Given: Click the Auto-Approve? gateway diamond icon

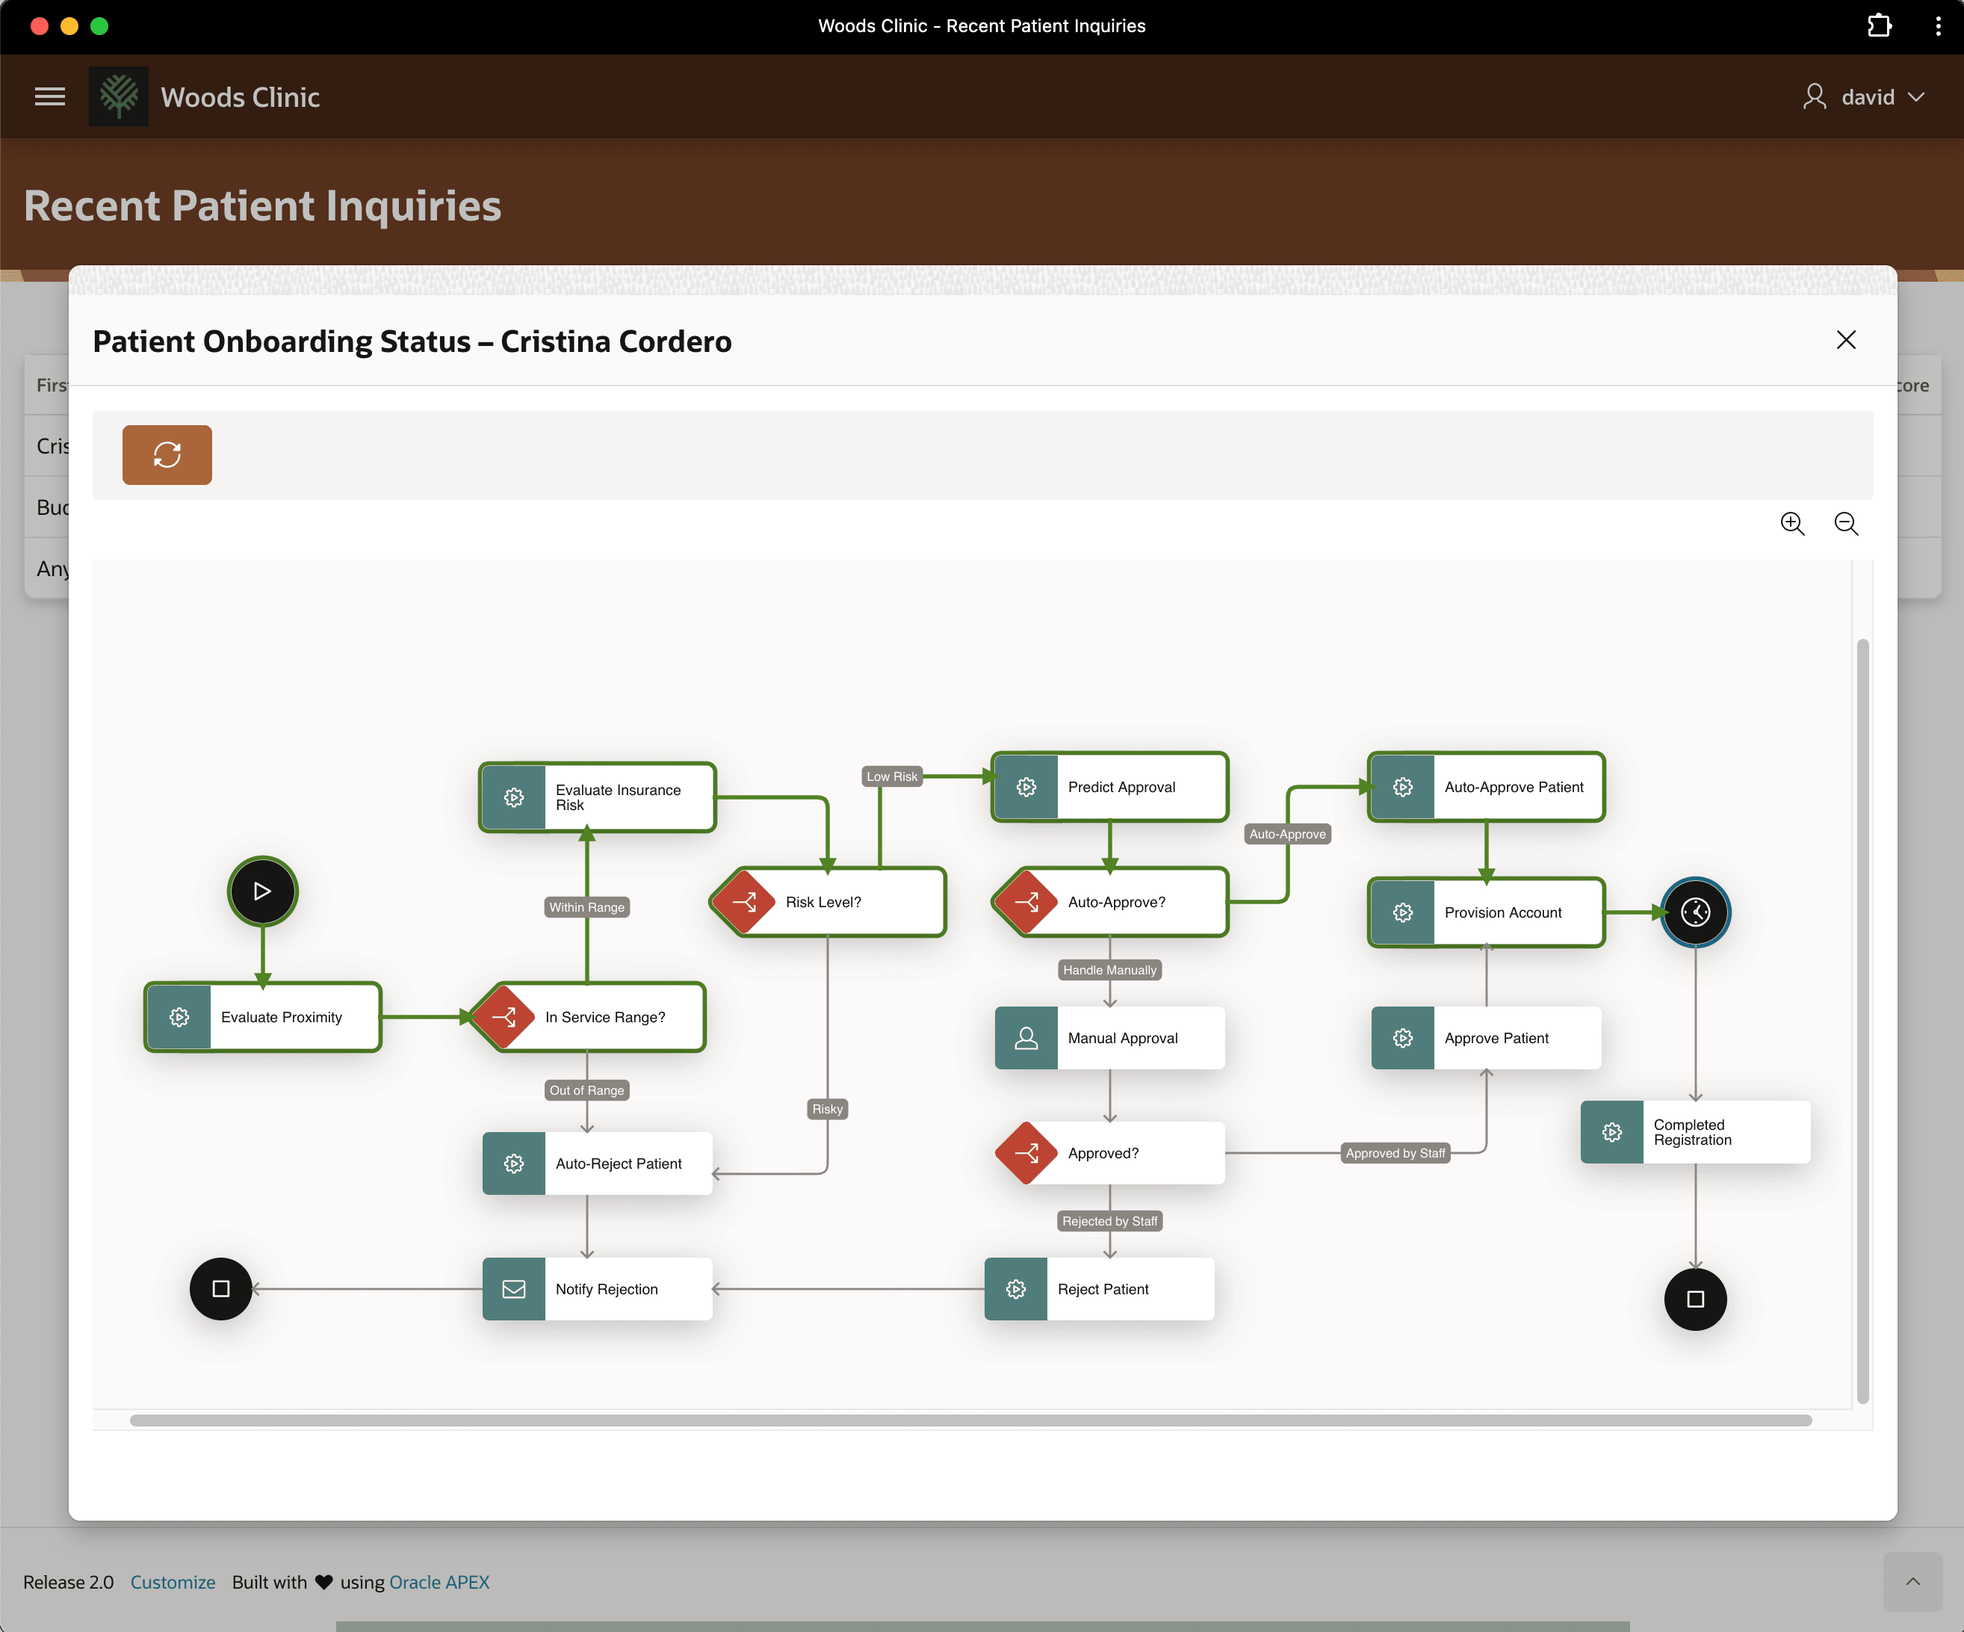Looking at the screenshot, I should click(x=1026, y=902).
